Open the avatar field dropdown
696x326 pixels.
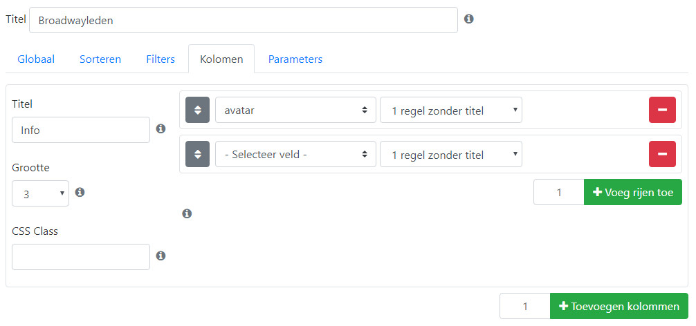(x=295, y=110)
